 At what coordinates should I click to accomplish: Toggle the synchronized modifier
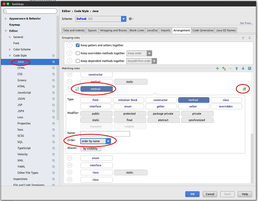click(197, 120)
